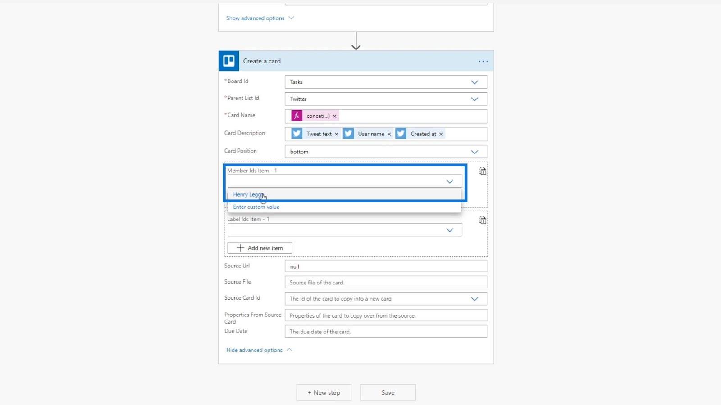The height and width of the screenshot is (405, 721).
Task: Open the Card Position dropdown
Action: [475, 152]
